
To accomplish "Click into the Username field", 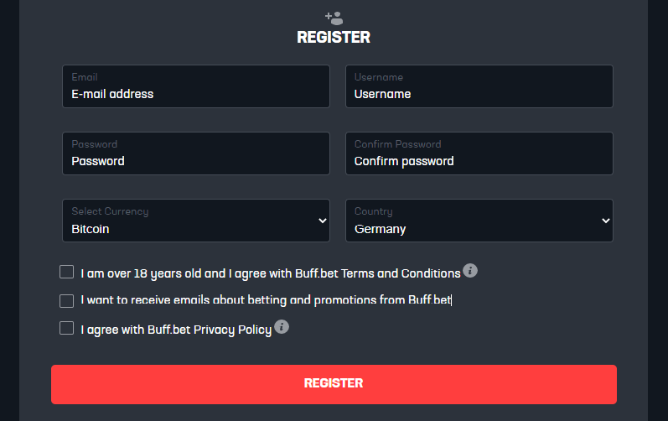I will [x=479, y=86].
